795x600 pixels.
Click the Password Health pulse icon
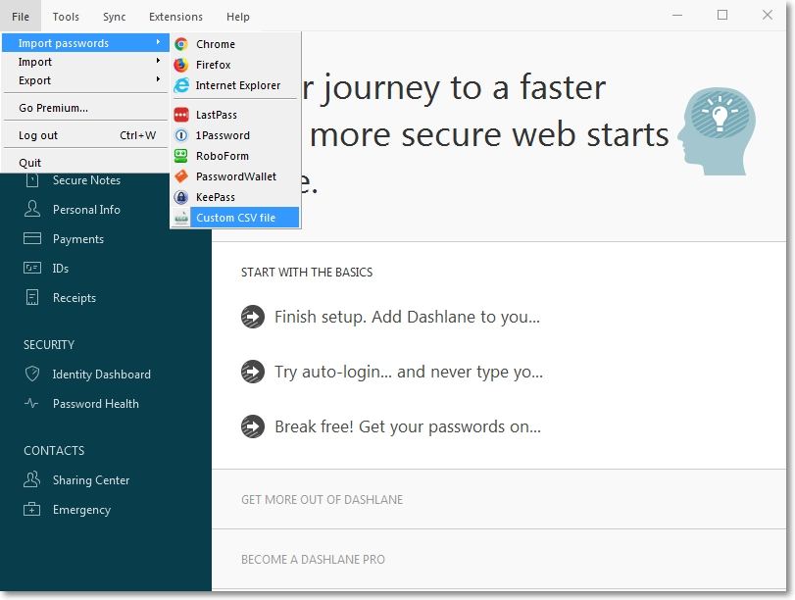(31, 403)
